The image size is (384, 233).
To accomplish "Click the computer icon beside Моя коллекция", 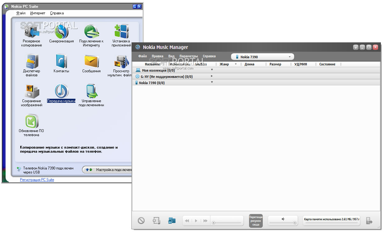I will (x=138, y=70).
